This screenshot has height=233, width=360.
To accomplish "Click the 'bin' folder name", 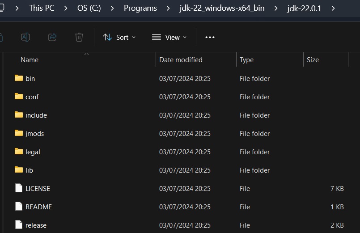I will pos(30,79).
